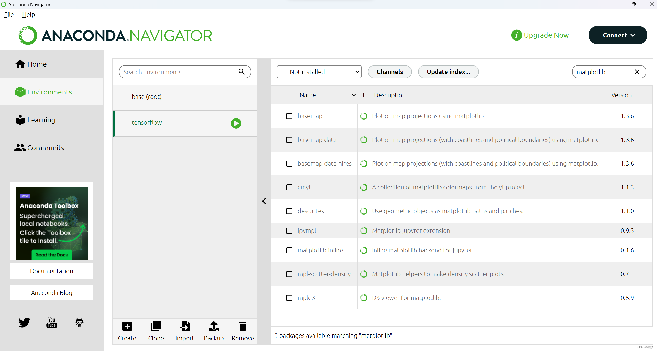
Task: Tick the basemap package checkbox
Action: [x=289, y=116]
